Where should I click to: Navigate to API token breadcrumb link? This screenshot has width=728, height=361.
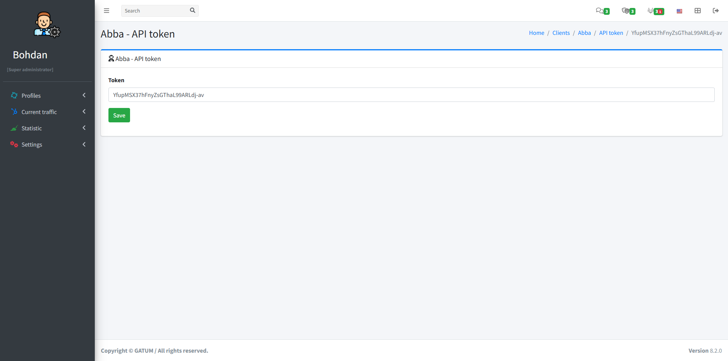611,33
